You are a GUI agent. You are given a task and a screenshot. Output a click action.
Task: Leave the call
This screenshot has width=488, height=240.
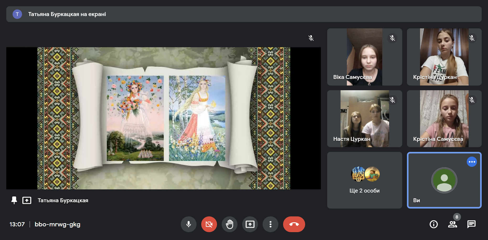tap(294, 224)
